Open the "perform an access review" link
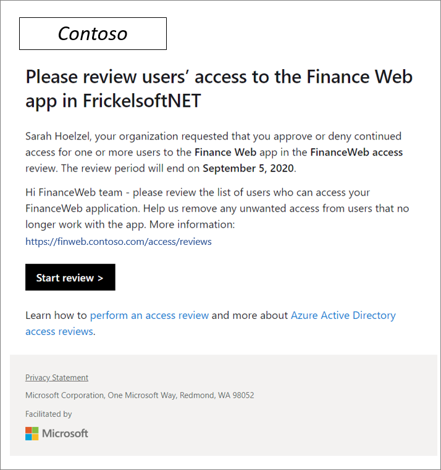The width and height of the screenshot is (441, 470). coord(149,315)
